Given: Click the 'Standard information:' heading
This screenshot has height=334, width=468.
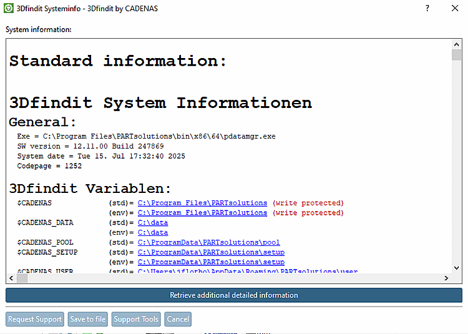Looking at the screenshot, I should [118, 61].
